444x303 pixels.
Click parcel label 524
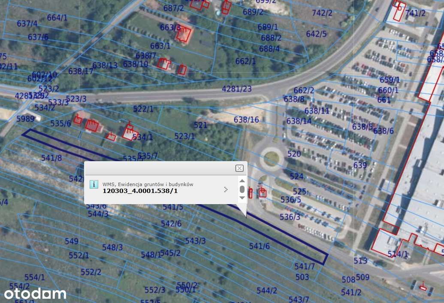(x=296, y=177)
